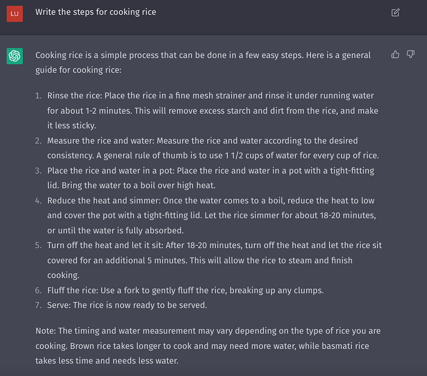The height and width of the screenshot is (376, 427).
Task: Click list number 1 beside the rinse step
Action: click(x=39, y=96)
